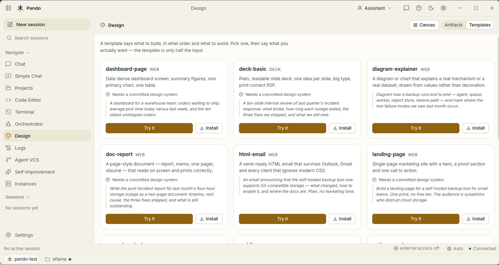The image size is (499, 265).
Task: Open Chat in the sidebar
Action: coord(47,64)
